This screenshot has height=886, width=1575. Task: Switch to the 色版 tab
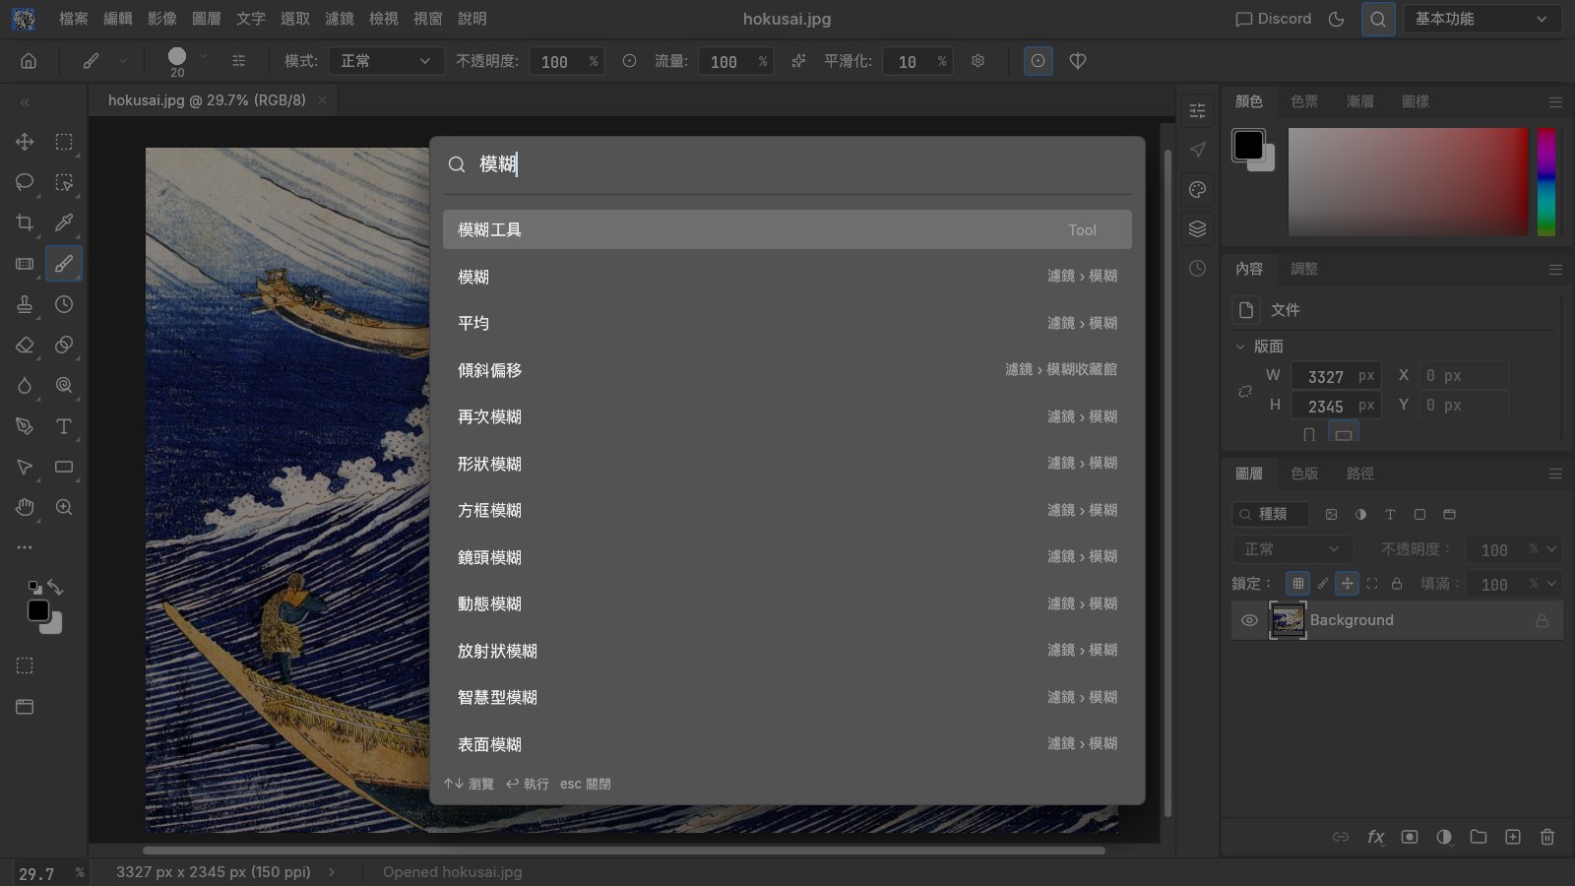tap(1304, 474)
